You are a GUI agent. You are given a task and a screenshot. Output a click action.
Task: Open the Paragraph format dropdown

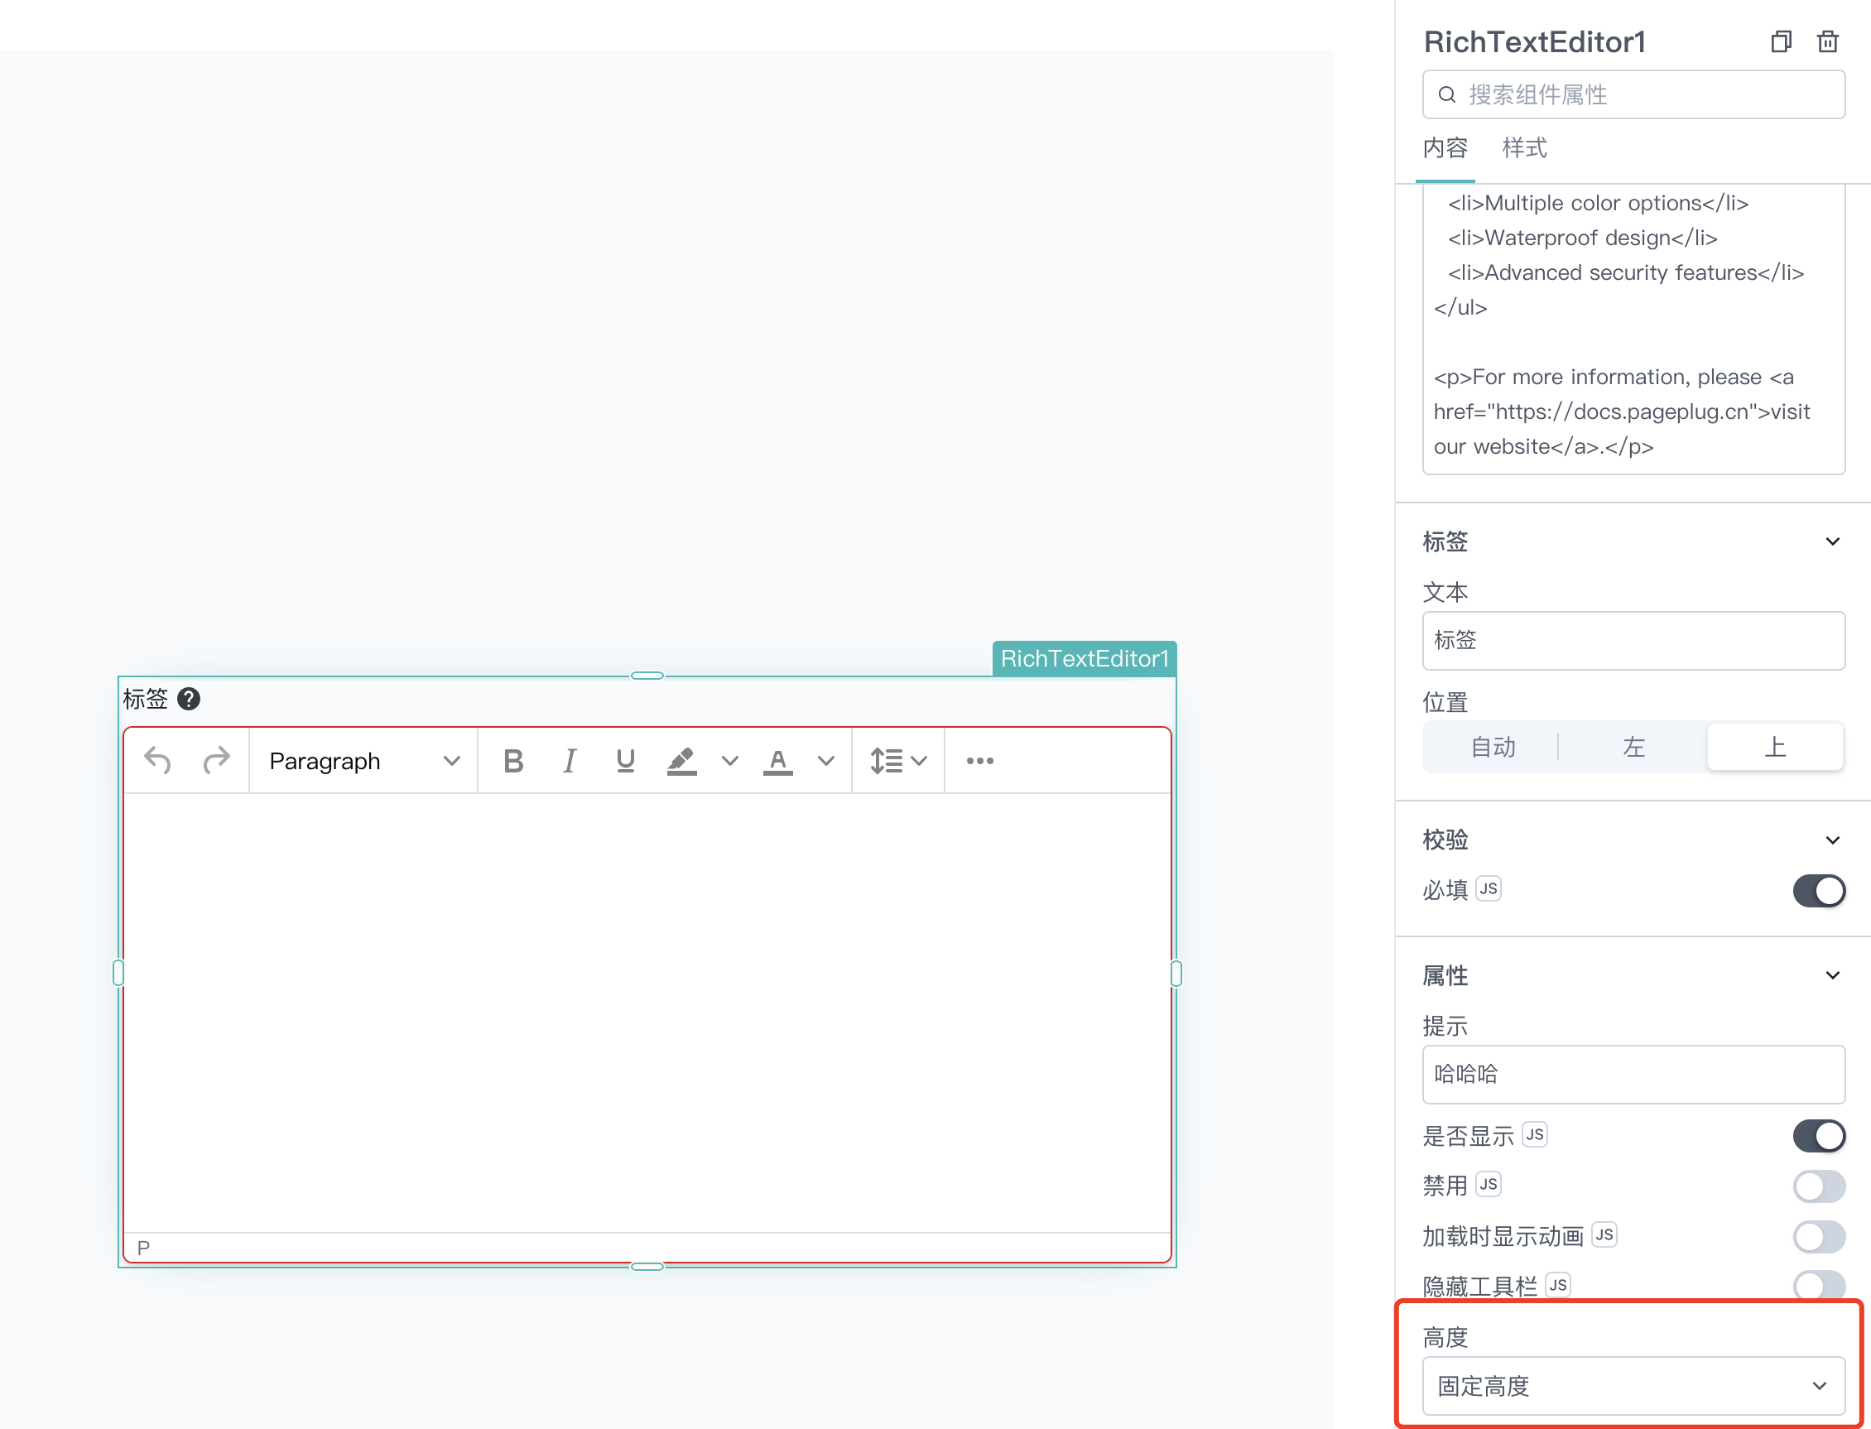coord(364,760)
